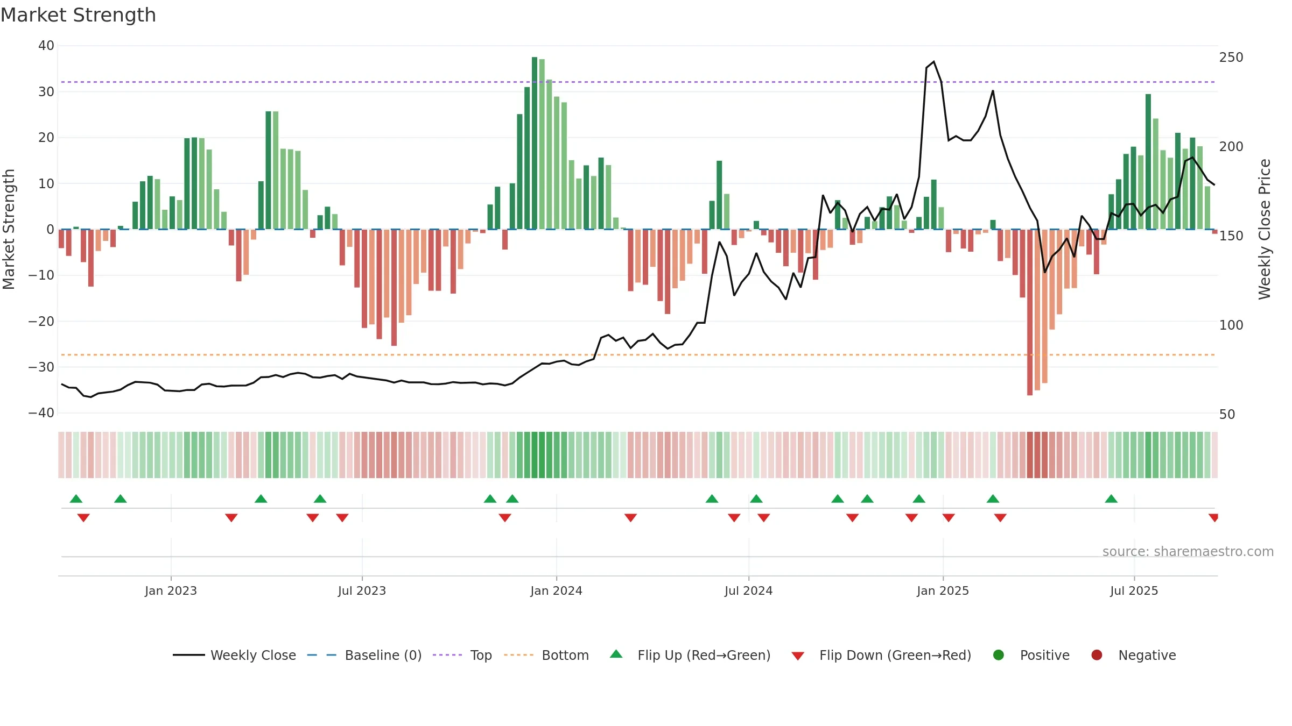Image resolution: width=1292 pixels, height=726 pixels.
Task: Click the Jul 2024 axis label
Action: 748,590
